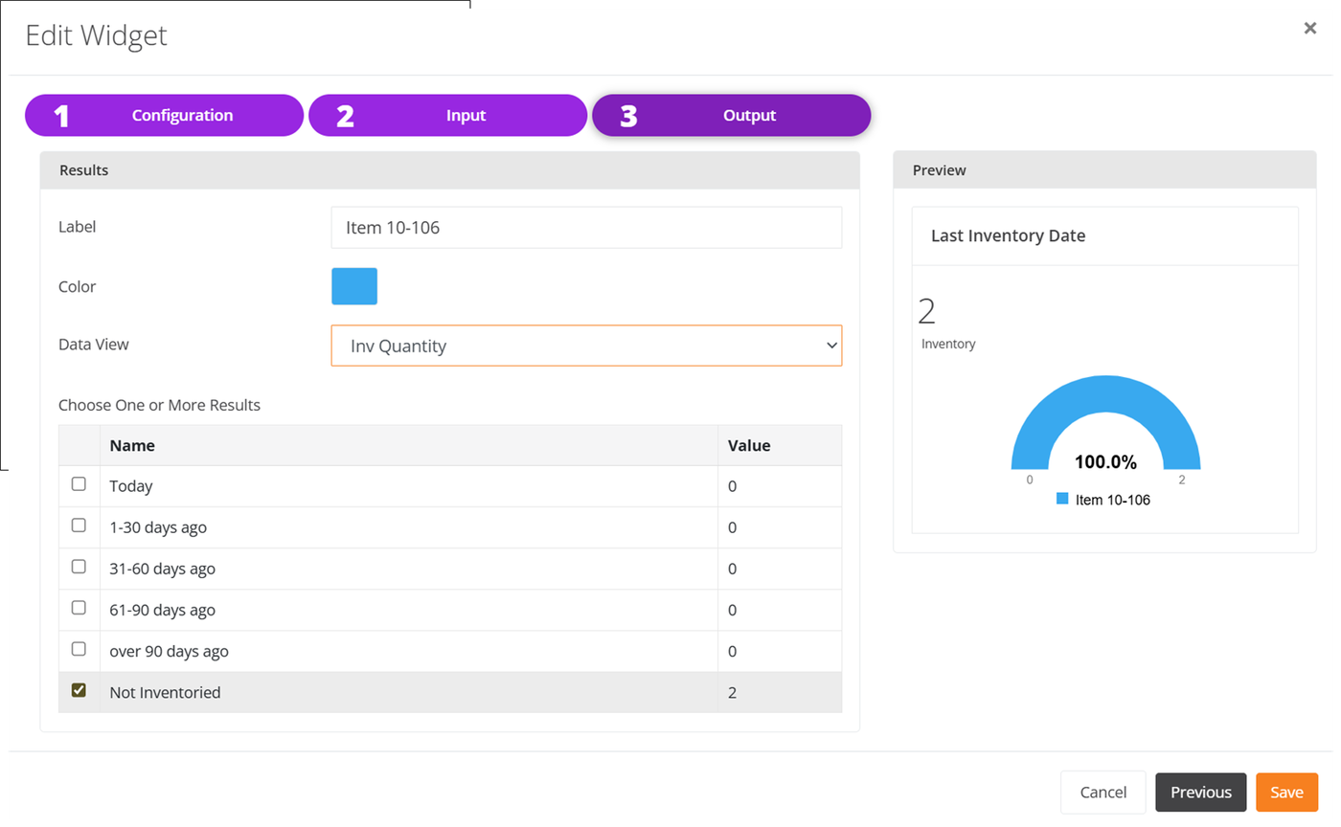Click the Previous button
The image size is (1341, 827).
(1200, 793)
